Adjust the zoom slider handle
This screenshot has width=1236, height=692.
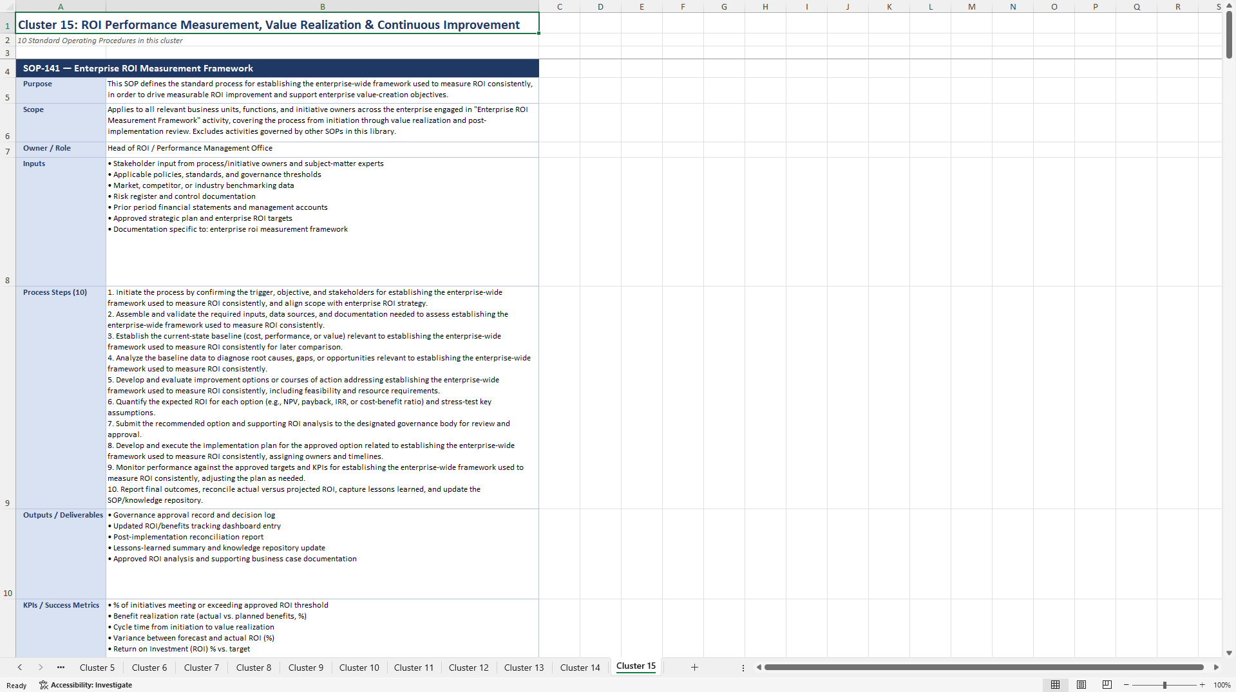point(1165,685)
